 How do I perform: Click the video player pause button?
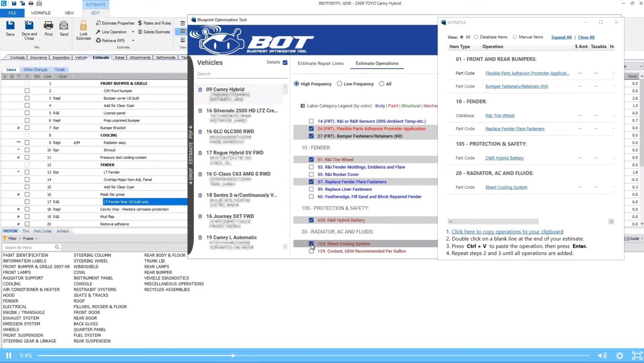(x=8, y=355)
